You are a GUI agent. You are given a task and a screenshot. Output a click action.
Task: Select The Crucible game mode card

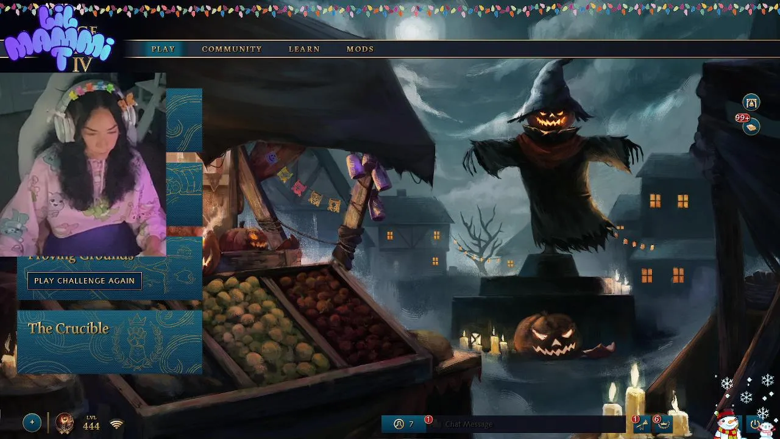110,341
